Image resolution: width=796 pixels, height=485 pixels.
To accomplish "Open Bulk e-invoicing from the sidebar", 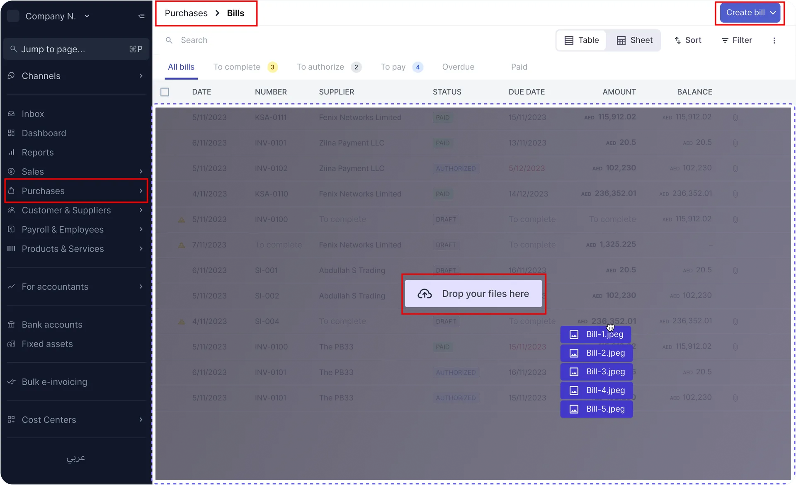I will (x=54, y=382).
